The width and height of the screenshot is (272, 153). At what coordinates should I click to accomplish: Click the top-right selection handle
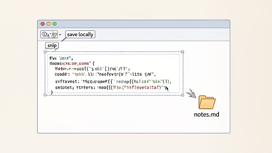tap(182, 52)
